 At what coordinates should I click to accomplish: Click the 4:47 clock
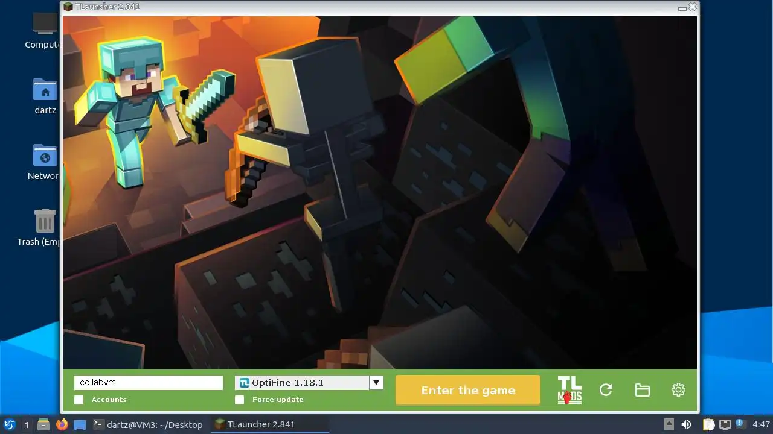point(761,424)
